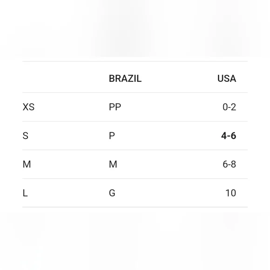The height and width of the screenshot is (270, 270).
Task: Click the blank space between BRAZIL and USA
Action: click(179, 79)
